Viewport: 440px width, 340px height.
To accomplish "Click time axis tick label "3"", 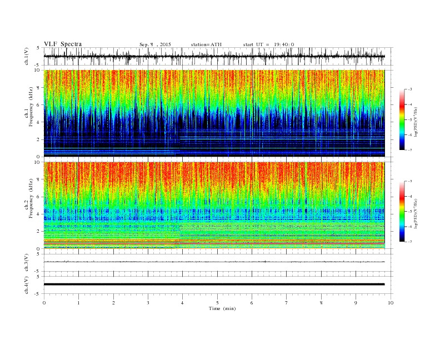I will click(148, 303).
